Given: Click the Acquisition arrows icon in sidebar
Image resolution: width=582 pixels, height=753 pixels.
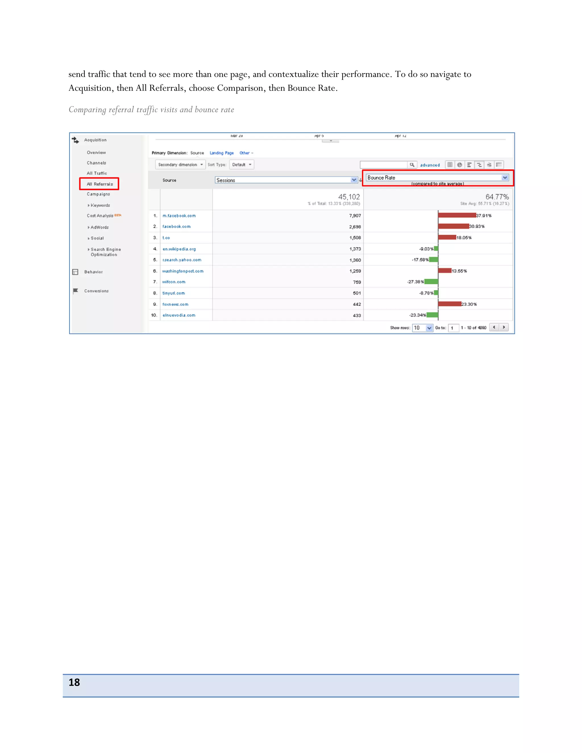Looking at the screenshot, I should [x=75, y=140].
